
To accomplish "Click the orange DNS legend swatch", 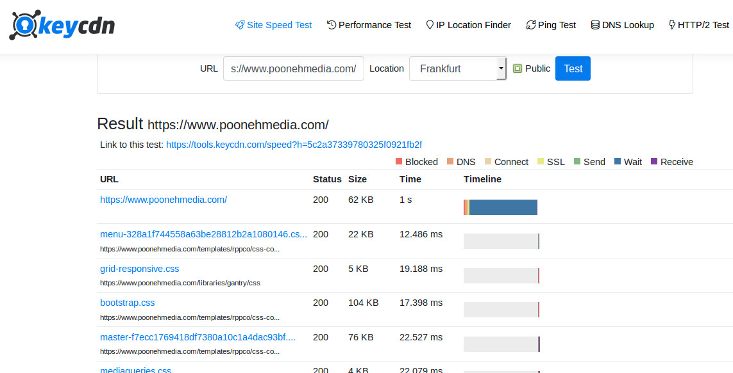I will (450, 161).
